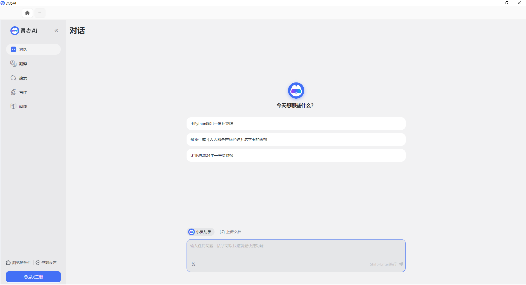Open 悬窗设置 settings
The width and height of the screenshot is (526, 285).
[x=46, y=263]
